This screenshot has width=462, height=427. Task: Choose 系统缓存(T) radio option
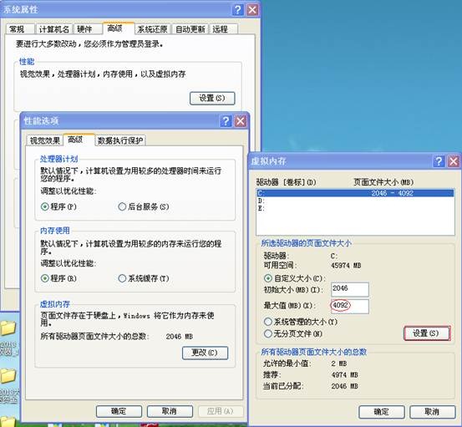[x=144, y=278]
